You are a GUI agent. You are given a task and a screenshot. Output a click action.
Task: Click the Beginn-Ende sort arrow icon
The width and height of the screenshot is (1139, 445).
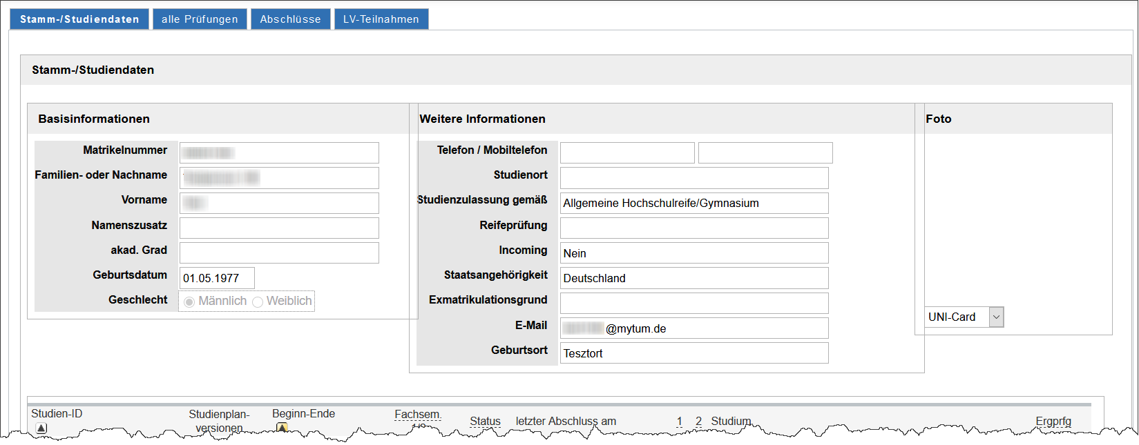click(282, 427)
